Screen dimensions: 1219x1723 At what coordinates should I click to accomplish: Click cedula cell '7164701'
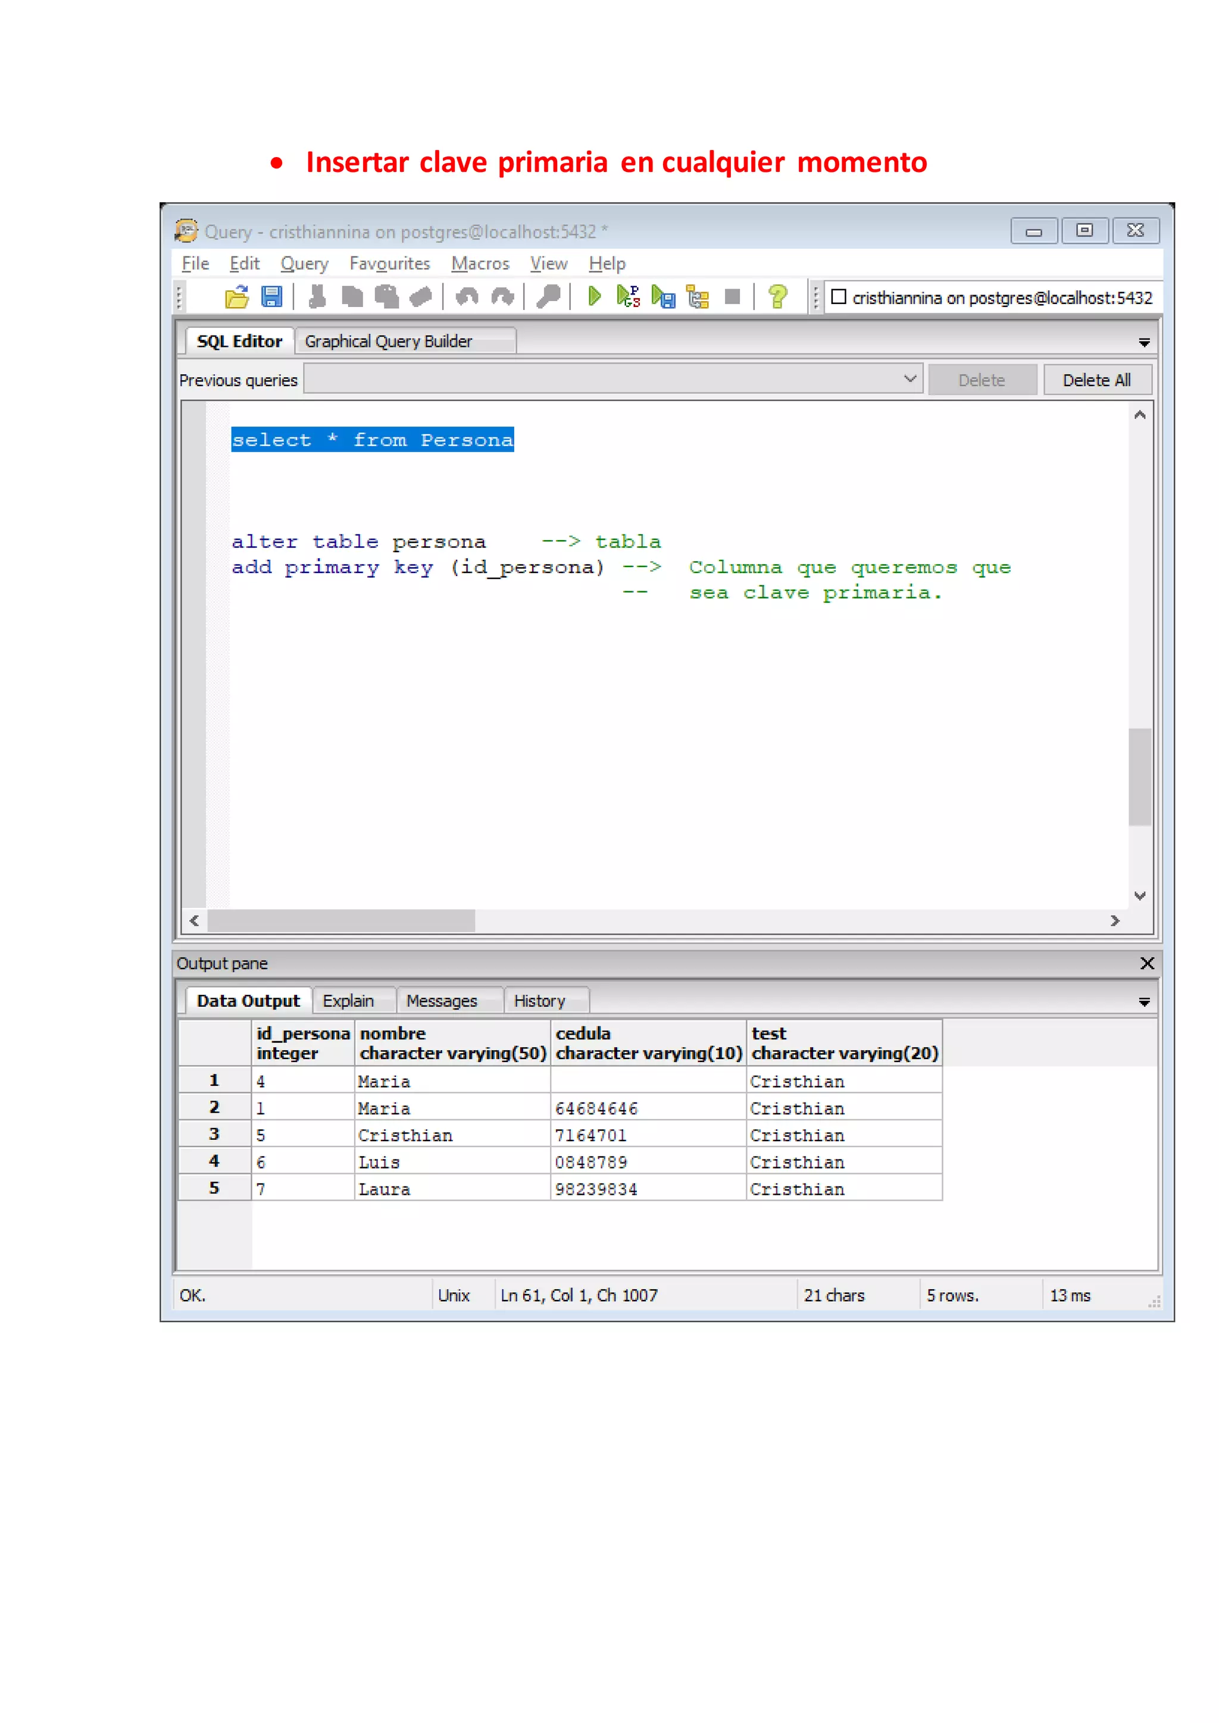[649, 1135]
